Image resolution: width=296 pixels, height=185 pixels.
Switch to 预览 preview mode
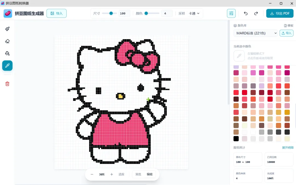pyautogui.click(x=138, y=174)
